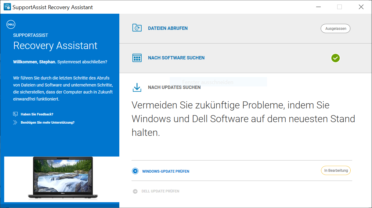Click the Dateien abrufen folder icon
Viewport: 372px width, 208px height.
(137, 28)
